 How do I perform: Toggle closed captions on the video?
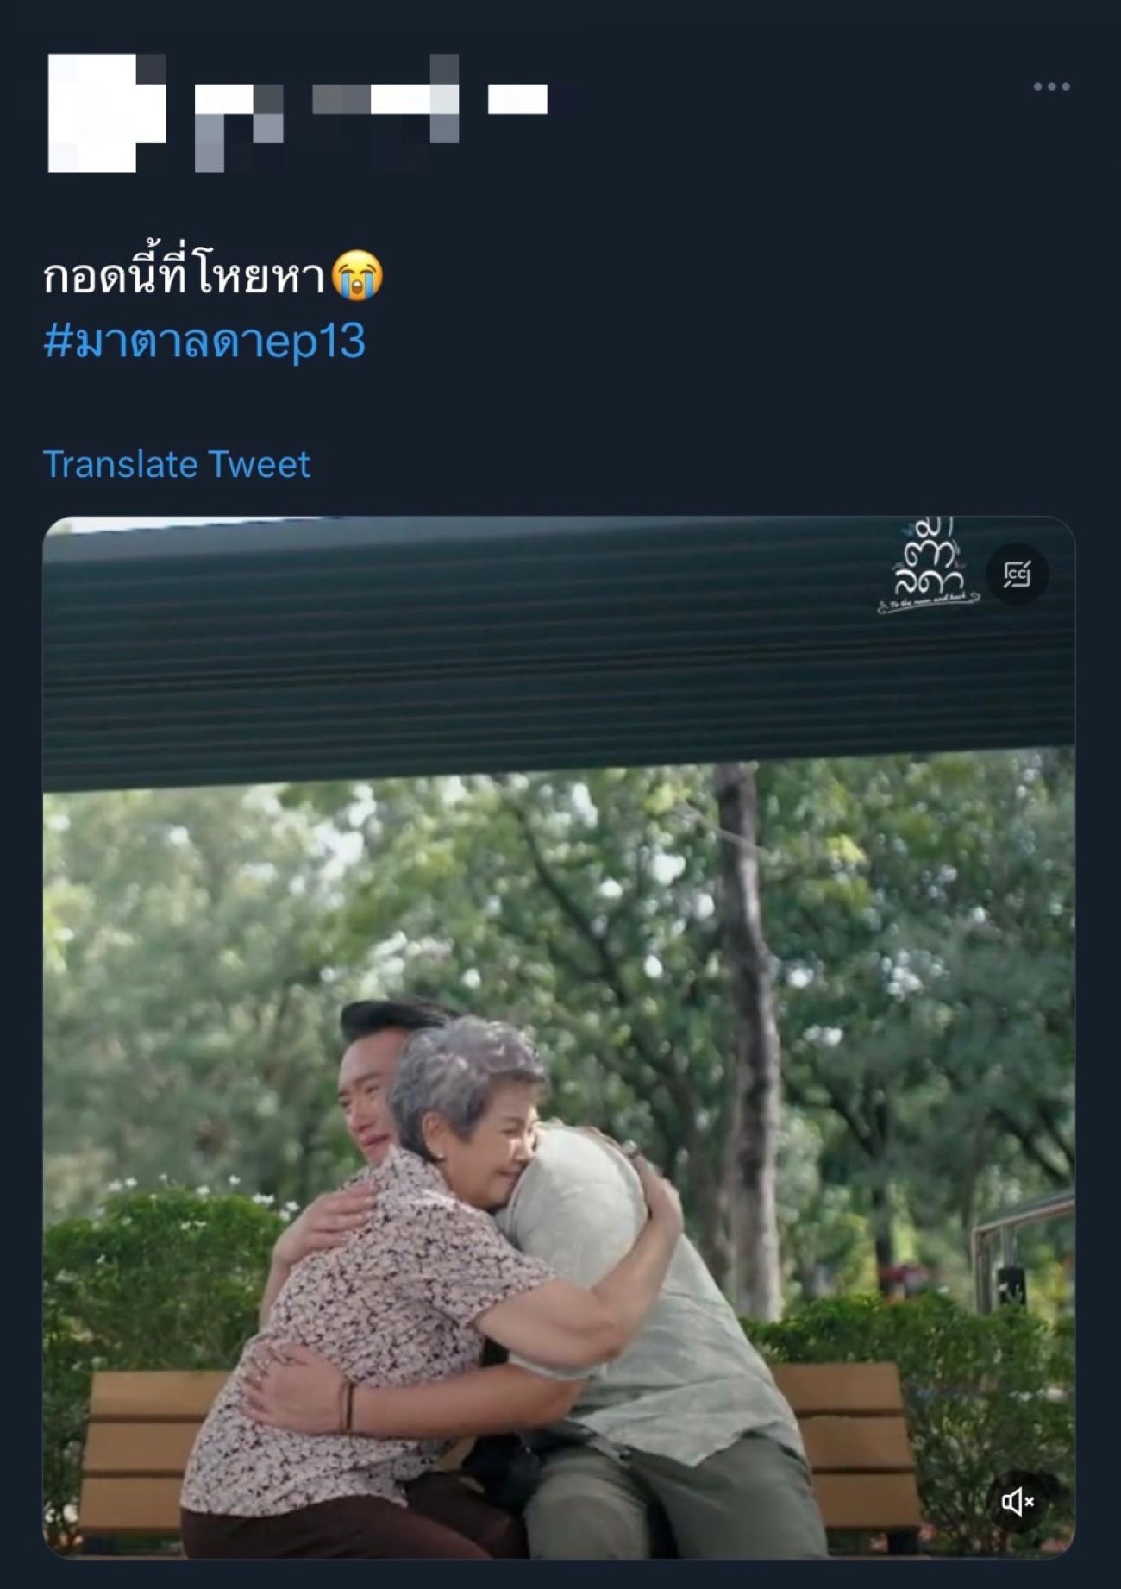coord(1018,574)
